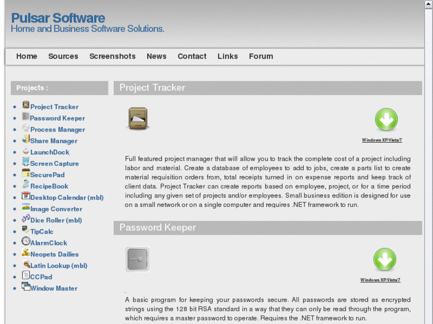Click the Project Tracker sidebar icon
This screenshot has width=433, height=324.
(x=26, y=105)
